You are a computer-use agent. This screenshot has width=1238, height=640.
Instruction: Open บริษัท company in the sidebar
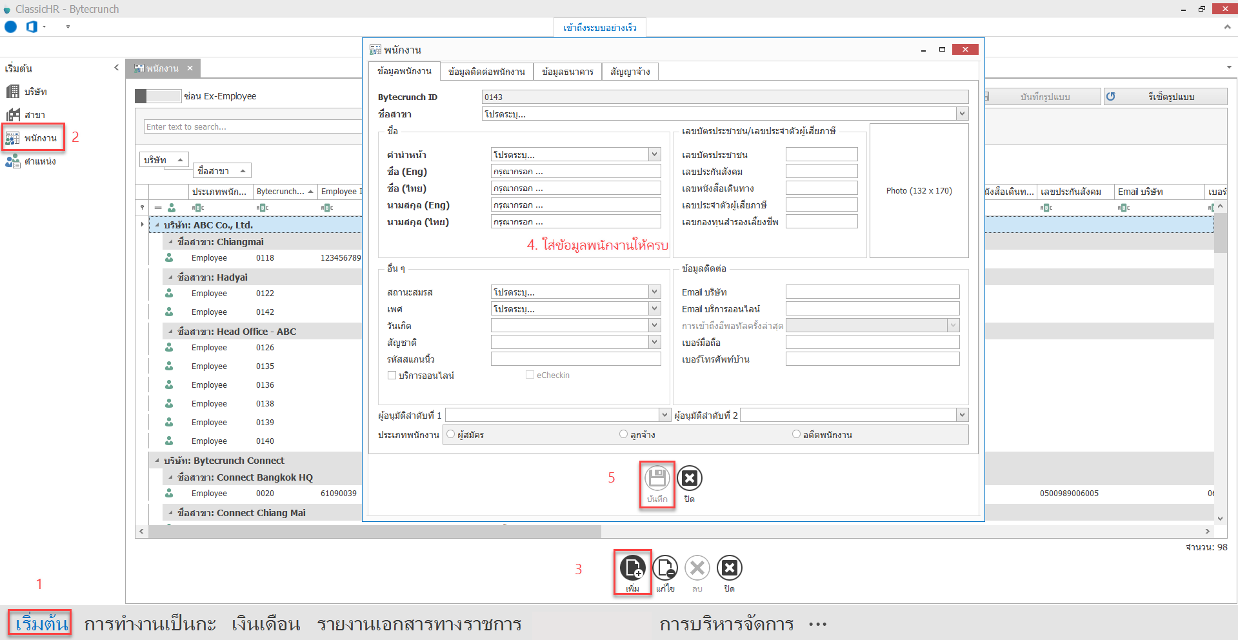[x=27, y=92]
